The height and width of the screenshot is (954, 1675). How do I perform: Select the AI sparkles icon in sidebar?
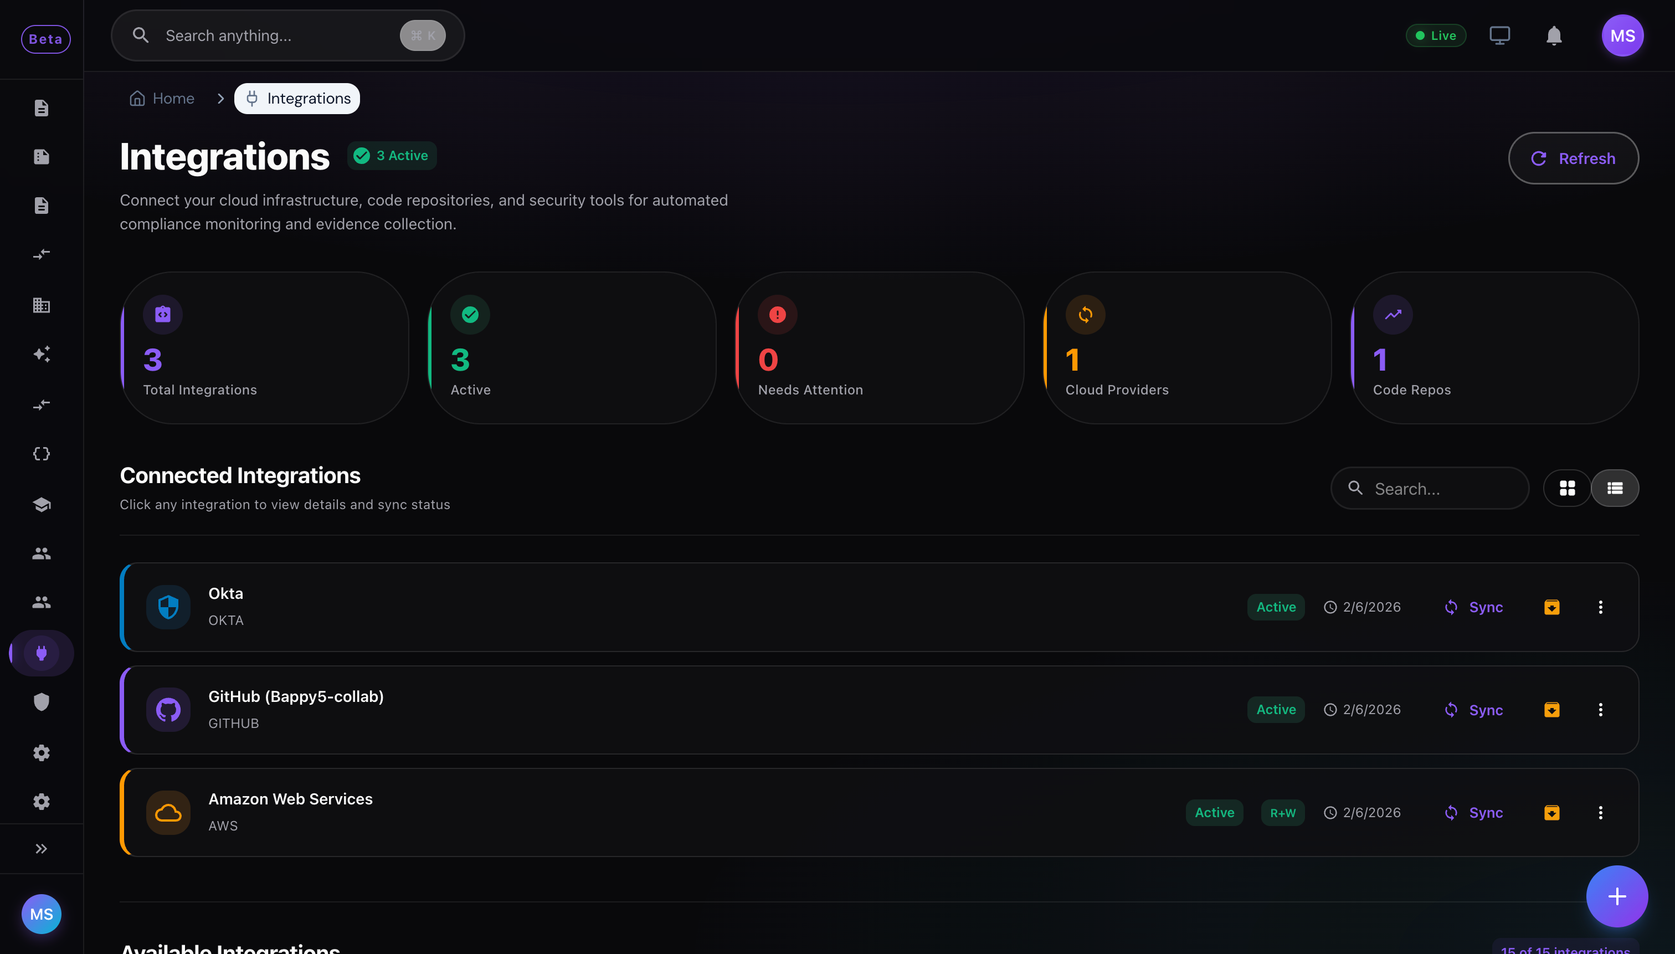tap(42, 355)
